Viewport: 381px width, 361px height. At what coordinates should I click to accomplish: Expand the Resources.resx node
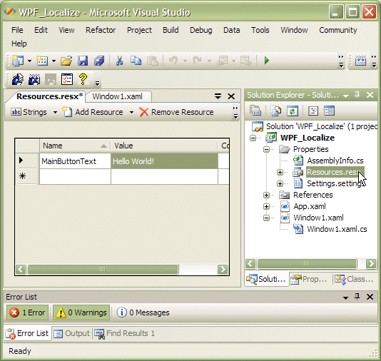pos(280,172)
